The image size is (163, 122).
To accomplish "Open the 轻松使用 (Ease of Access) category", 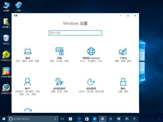I will click(x=91, y=85).
